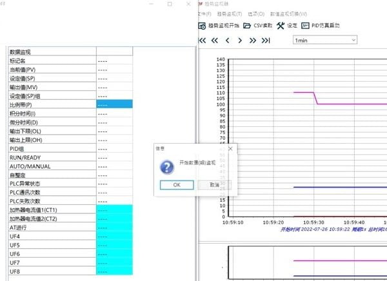Image resolution: width=387 pixels, height=281 pixels.
Task: Launch PID仿真启动 simulation icon
Action: tap(305, 26)
